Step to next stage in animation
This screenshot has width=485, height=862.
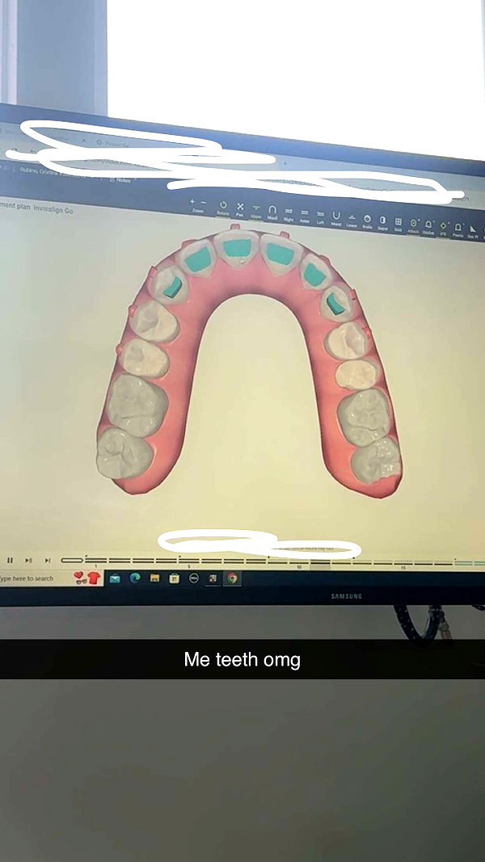click(28, 560)
